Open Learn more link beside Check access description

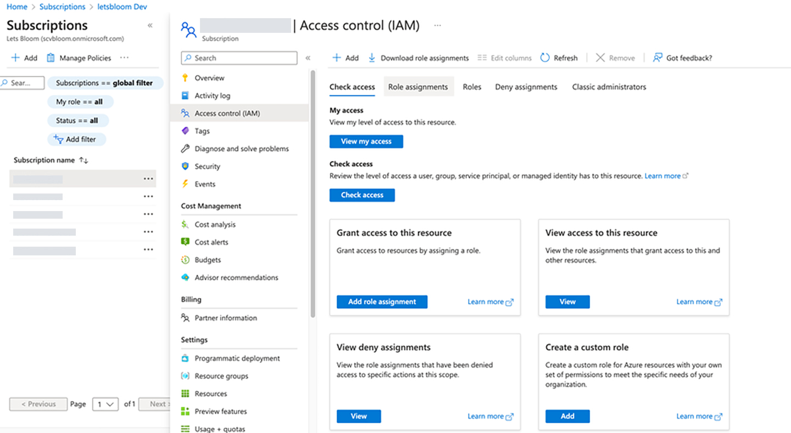pyautogui.click(x=666, y=176)
